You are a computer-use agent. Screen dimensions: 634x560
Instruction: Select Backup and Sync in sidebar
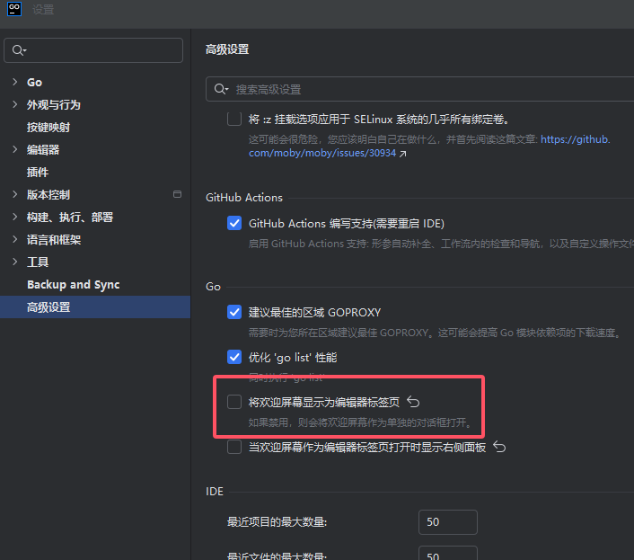(x=73, y=284)
